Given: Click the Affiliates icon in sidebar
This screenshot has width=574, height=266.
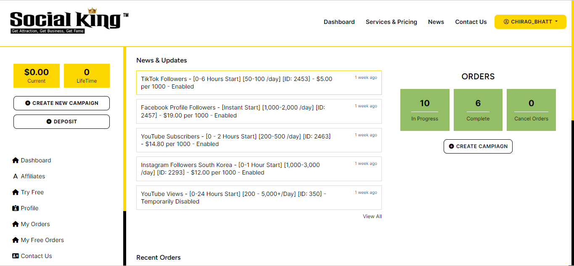Looking at the screenshot, I should 16,176.
